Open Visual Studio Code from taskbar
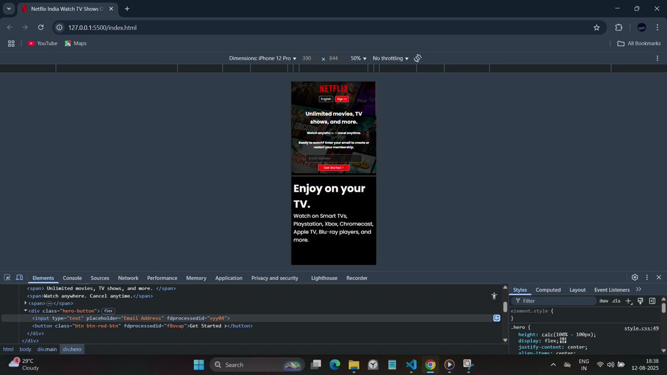This screenshot has width=667, height=375. (411, 364)
